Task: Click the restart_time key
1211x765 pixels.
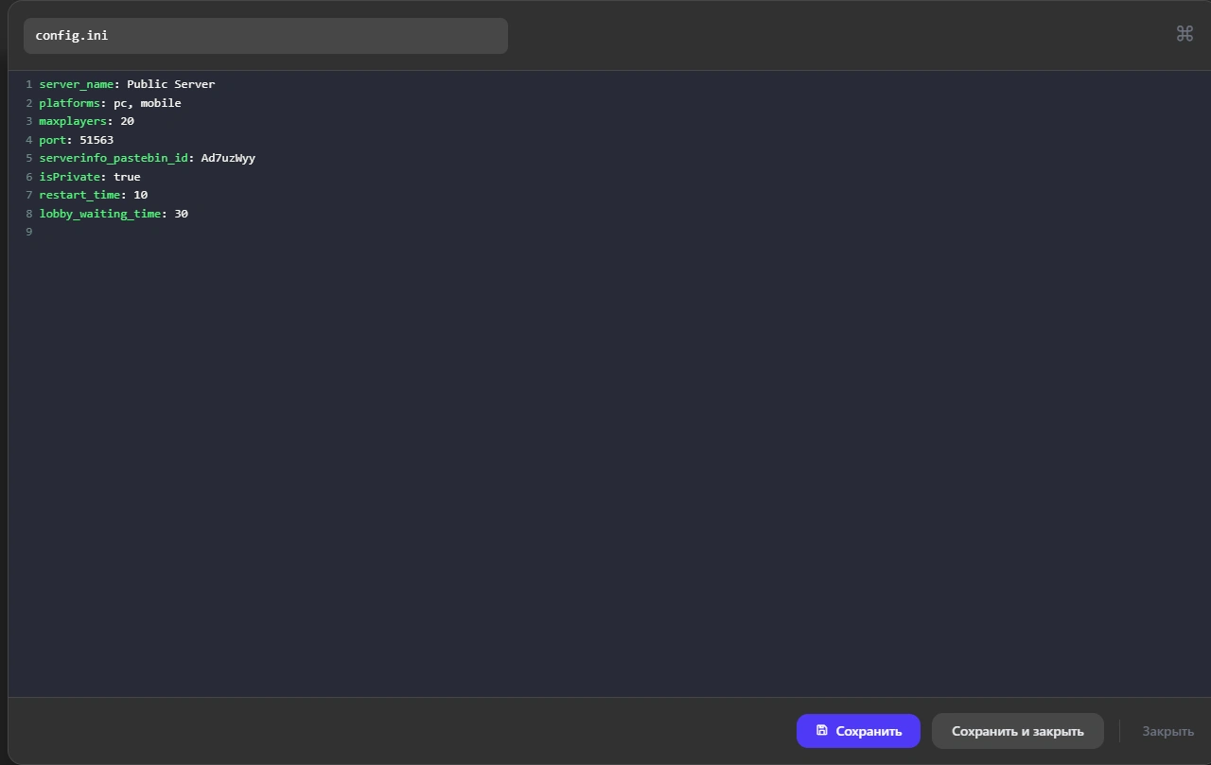Action: [79, 195]
